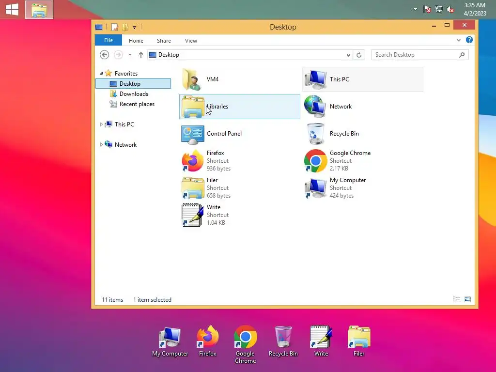Screen dimensions: 496x372
Task: Go up one folder level
Action: (x=141, y=55)
